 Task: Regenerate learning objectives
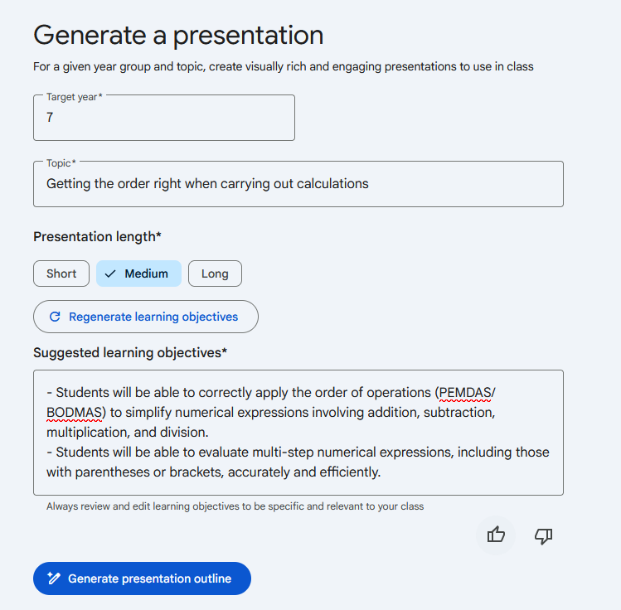146,317
